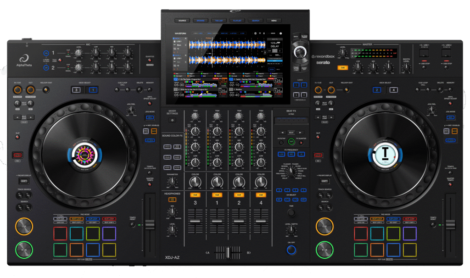Open Mixer Settings gear button
Viewport: 470px width, 278px height.
coord(173,120)
